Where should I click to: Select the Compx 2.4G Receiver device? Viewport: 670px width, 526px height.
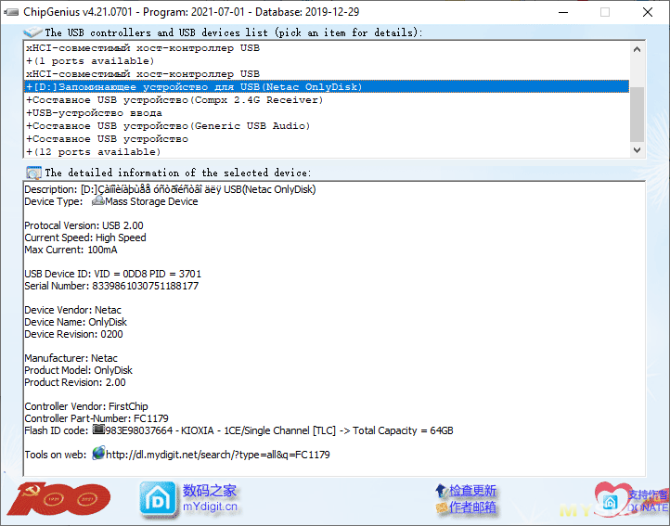(174, 100)
